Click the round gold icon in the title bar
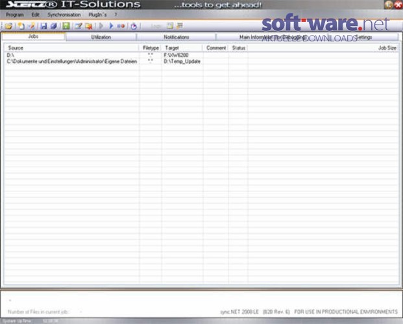The width and height of the screenshot is (403, 324). [389, 5]
